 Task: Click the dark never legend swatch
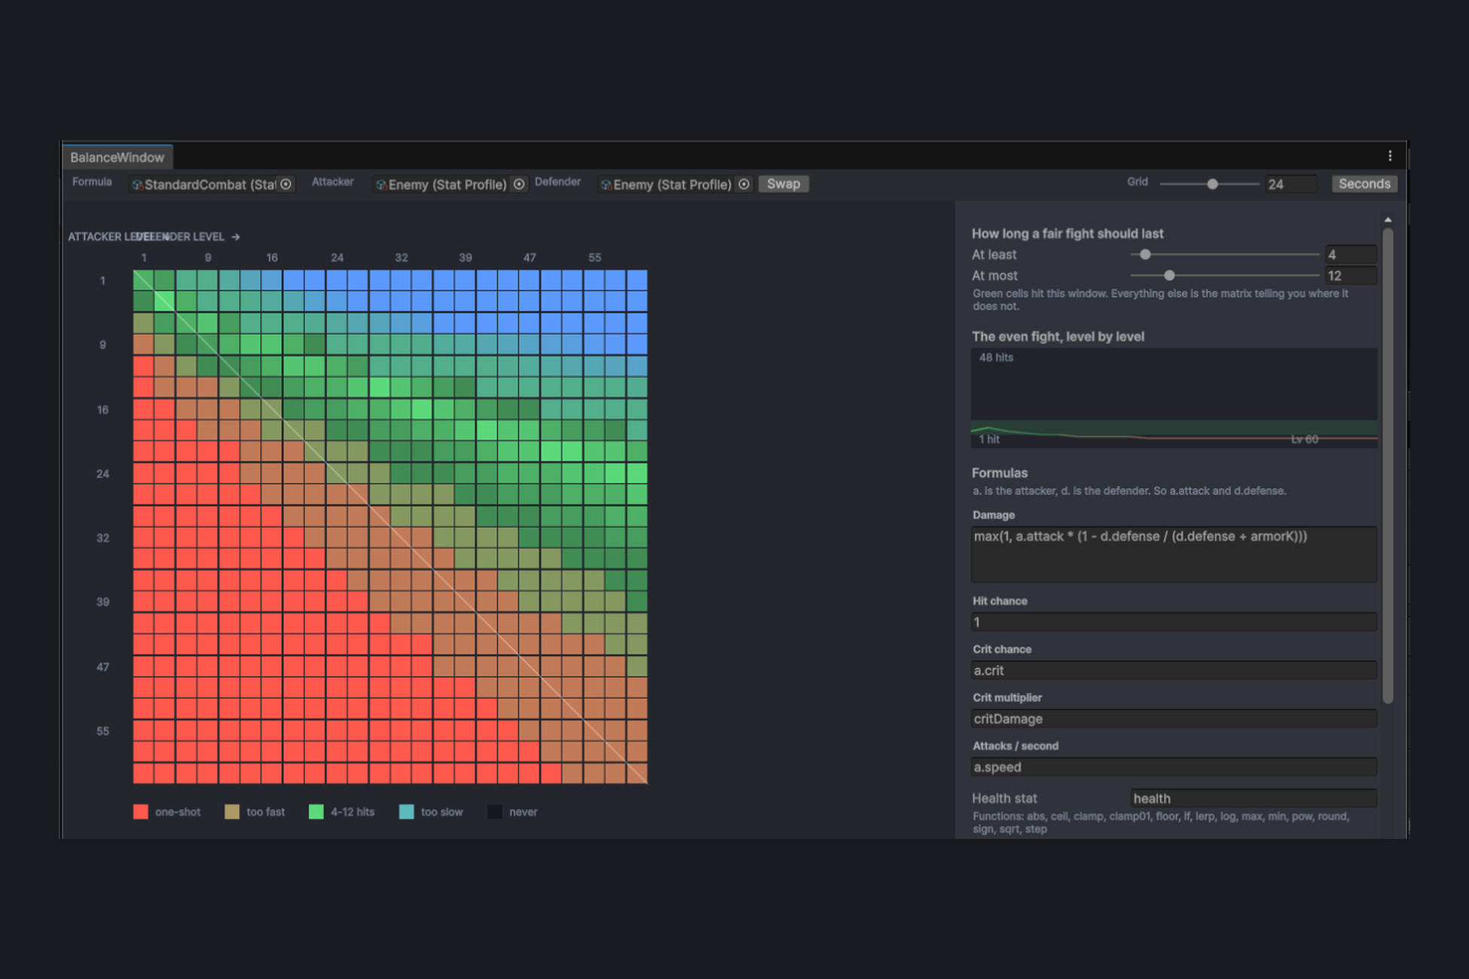point(495,812)
